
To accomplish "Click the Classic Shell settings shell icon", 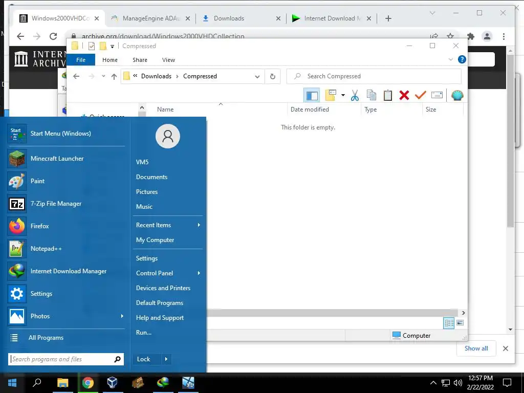I will coord(457,95).
